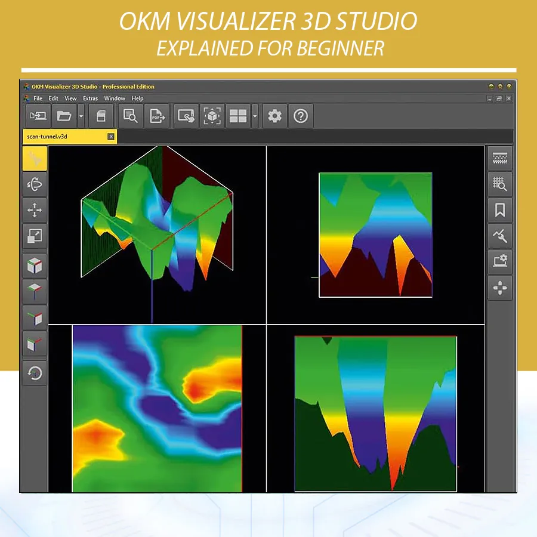Export report as PDF icon
537x537 pixels.
coord(157,116)
